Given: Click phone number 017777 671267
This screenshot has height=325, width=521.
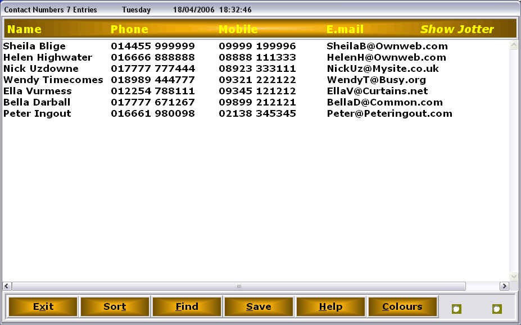Looking at the screenshot, I should click(x=153, y=102).
